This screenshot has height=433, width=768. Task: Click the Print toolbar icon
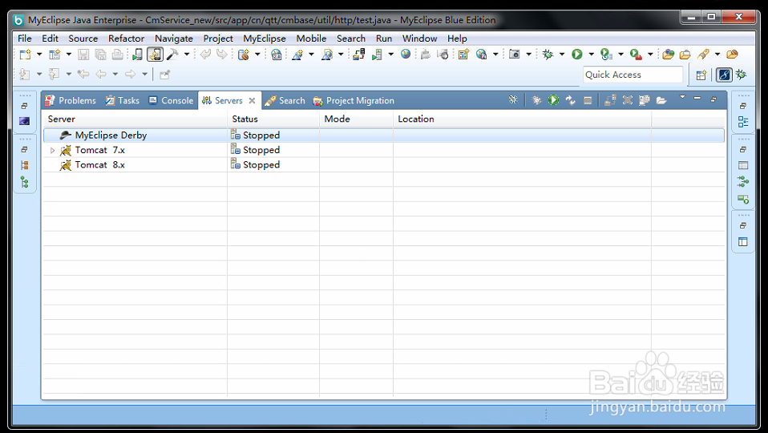(x=118, y=55)
